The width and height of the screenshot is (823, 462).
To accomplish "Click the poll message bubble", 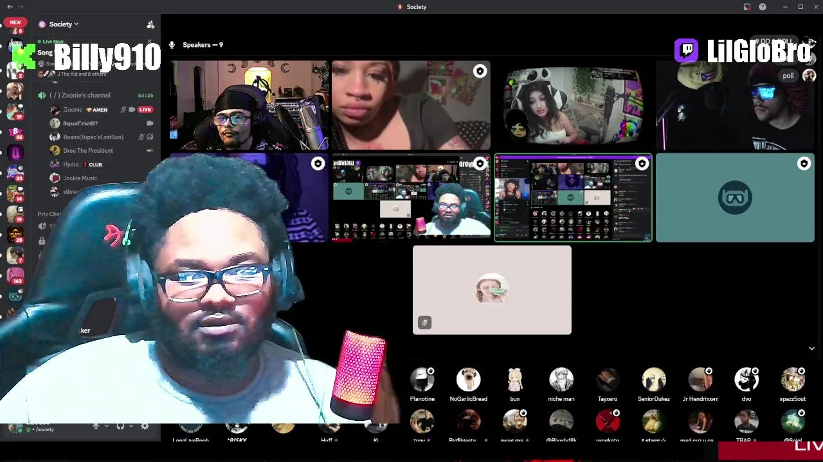I will click(788, 76).
